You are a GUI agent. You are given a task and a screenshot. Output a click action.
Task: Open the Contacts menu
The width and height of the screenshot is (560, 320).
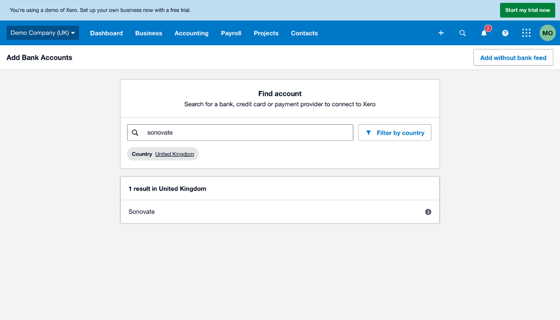304,33
